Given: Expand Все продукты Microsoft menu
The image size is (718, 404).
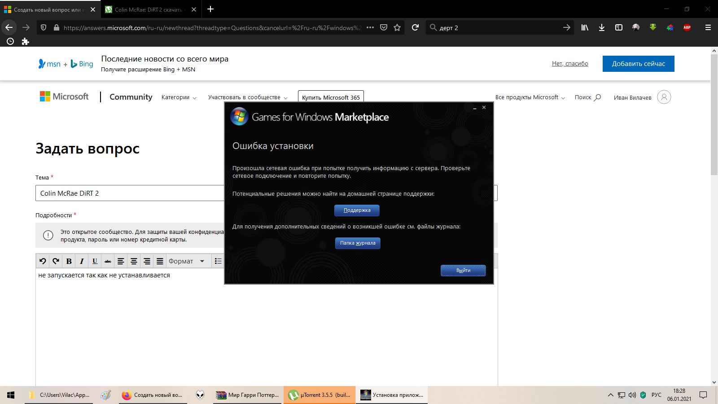Looking at the screenshot, I should point(530,97).
